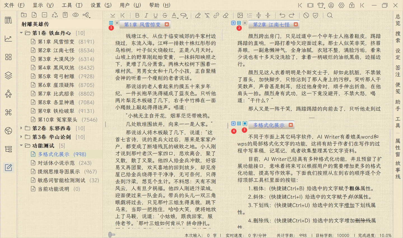Screen dimensions: 403x238
Task: Insert an image via the picture icon
Action: click(240, 15)
